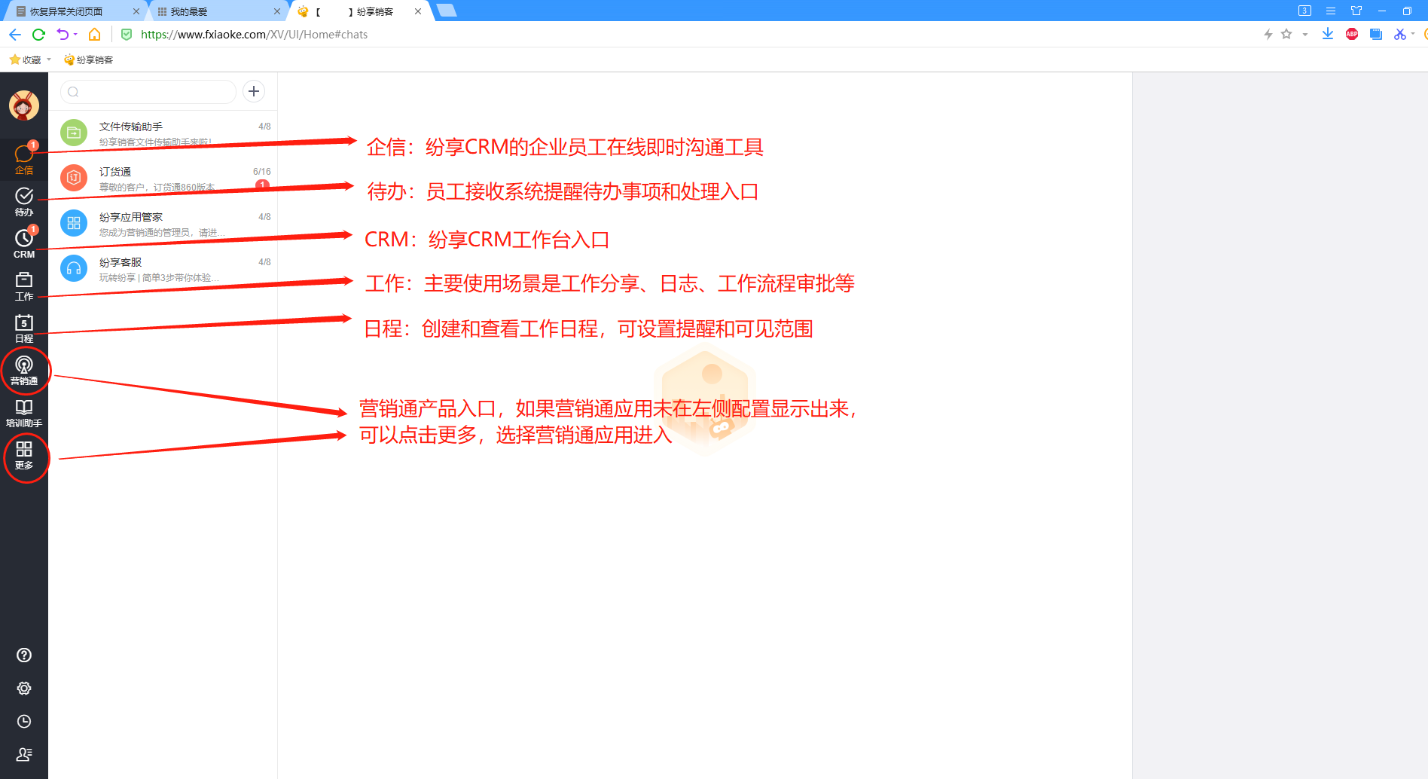Reload the page with the refresh icon

pyautogui.click(x=39, y=34)
